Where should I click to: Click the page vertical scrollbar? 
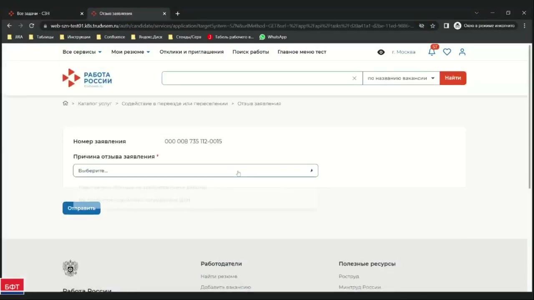tap(530, 117)
